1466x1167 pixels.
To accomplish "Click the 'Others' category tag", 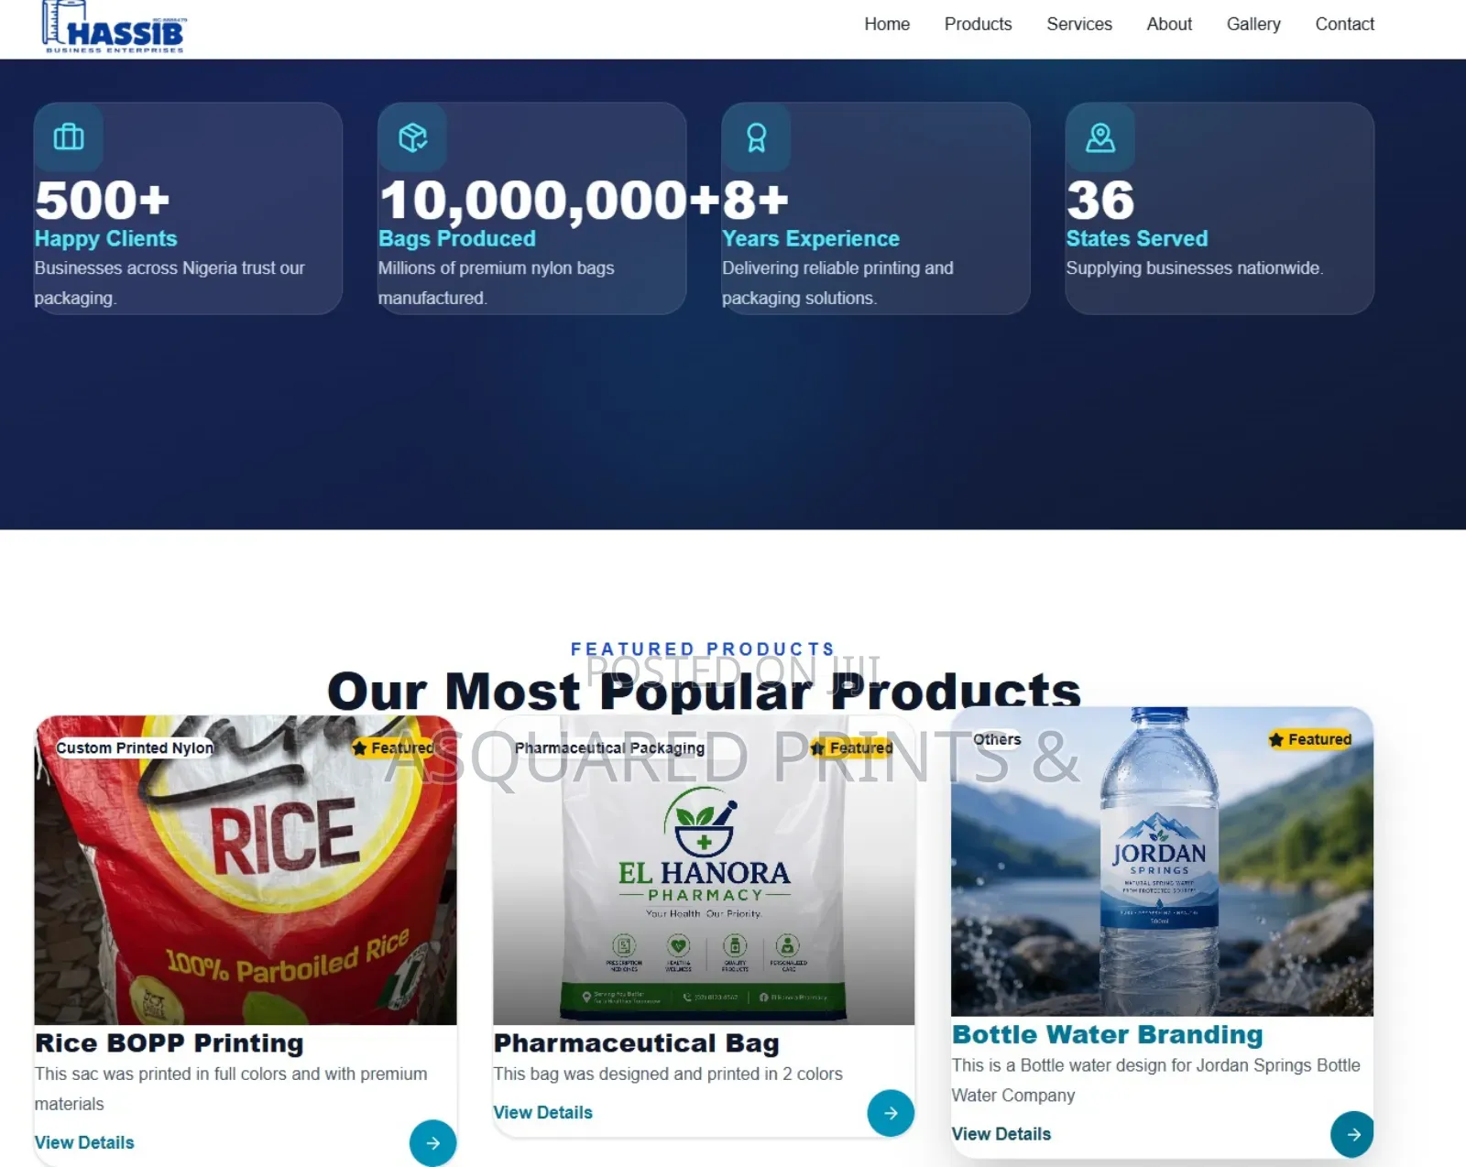I will click(x=997, y=739).
